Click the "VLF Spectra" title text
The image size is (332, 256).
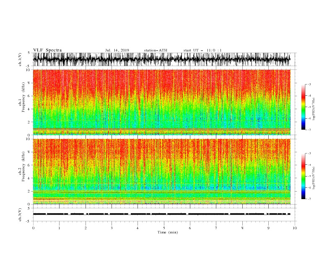(x=47, y=50)
